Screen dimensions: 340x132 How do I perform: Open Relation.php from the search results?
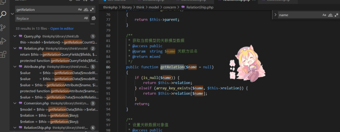[x=34, y=48]
